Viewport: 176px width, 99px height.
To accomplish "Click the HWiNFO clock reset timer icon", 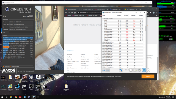I will point(131,70).
